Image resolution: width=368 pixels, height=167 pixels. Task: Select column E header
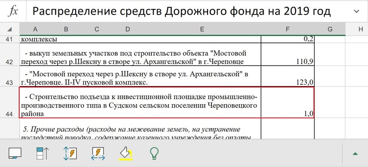point(202,29)
